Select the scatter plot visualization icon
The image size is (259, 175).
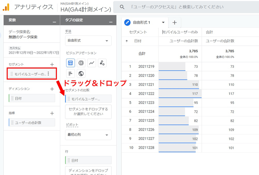coord(102,63)
